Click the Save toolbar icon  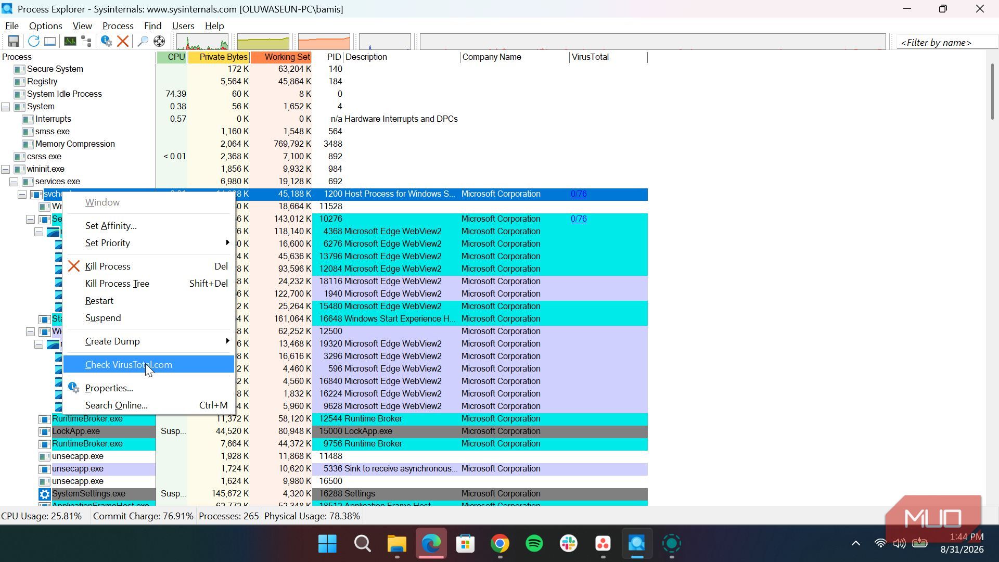tap(14, 42)
